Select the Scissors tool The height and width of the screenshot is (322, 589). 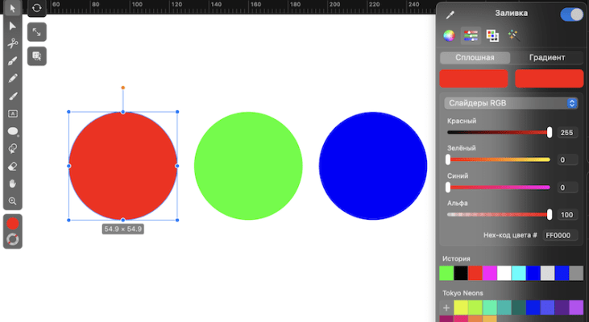[x=13, y=43]
